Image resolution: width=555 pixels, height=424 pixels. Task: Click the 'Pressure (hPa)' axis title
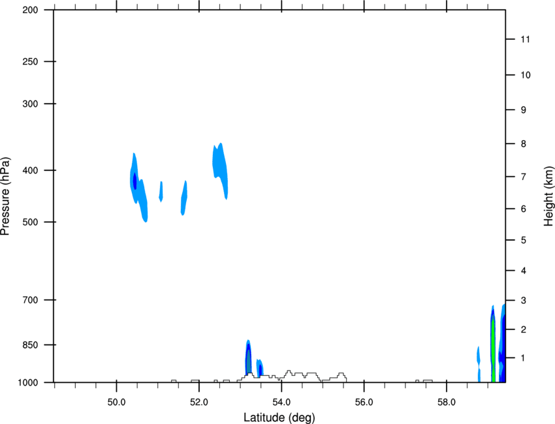click(x=5, y=196)
